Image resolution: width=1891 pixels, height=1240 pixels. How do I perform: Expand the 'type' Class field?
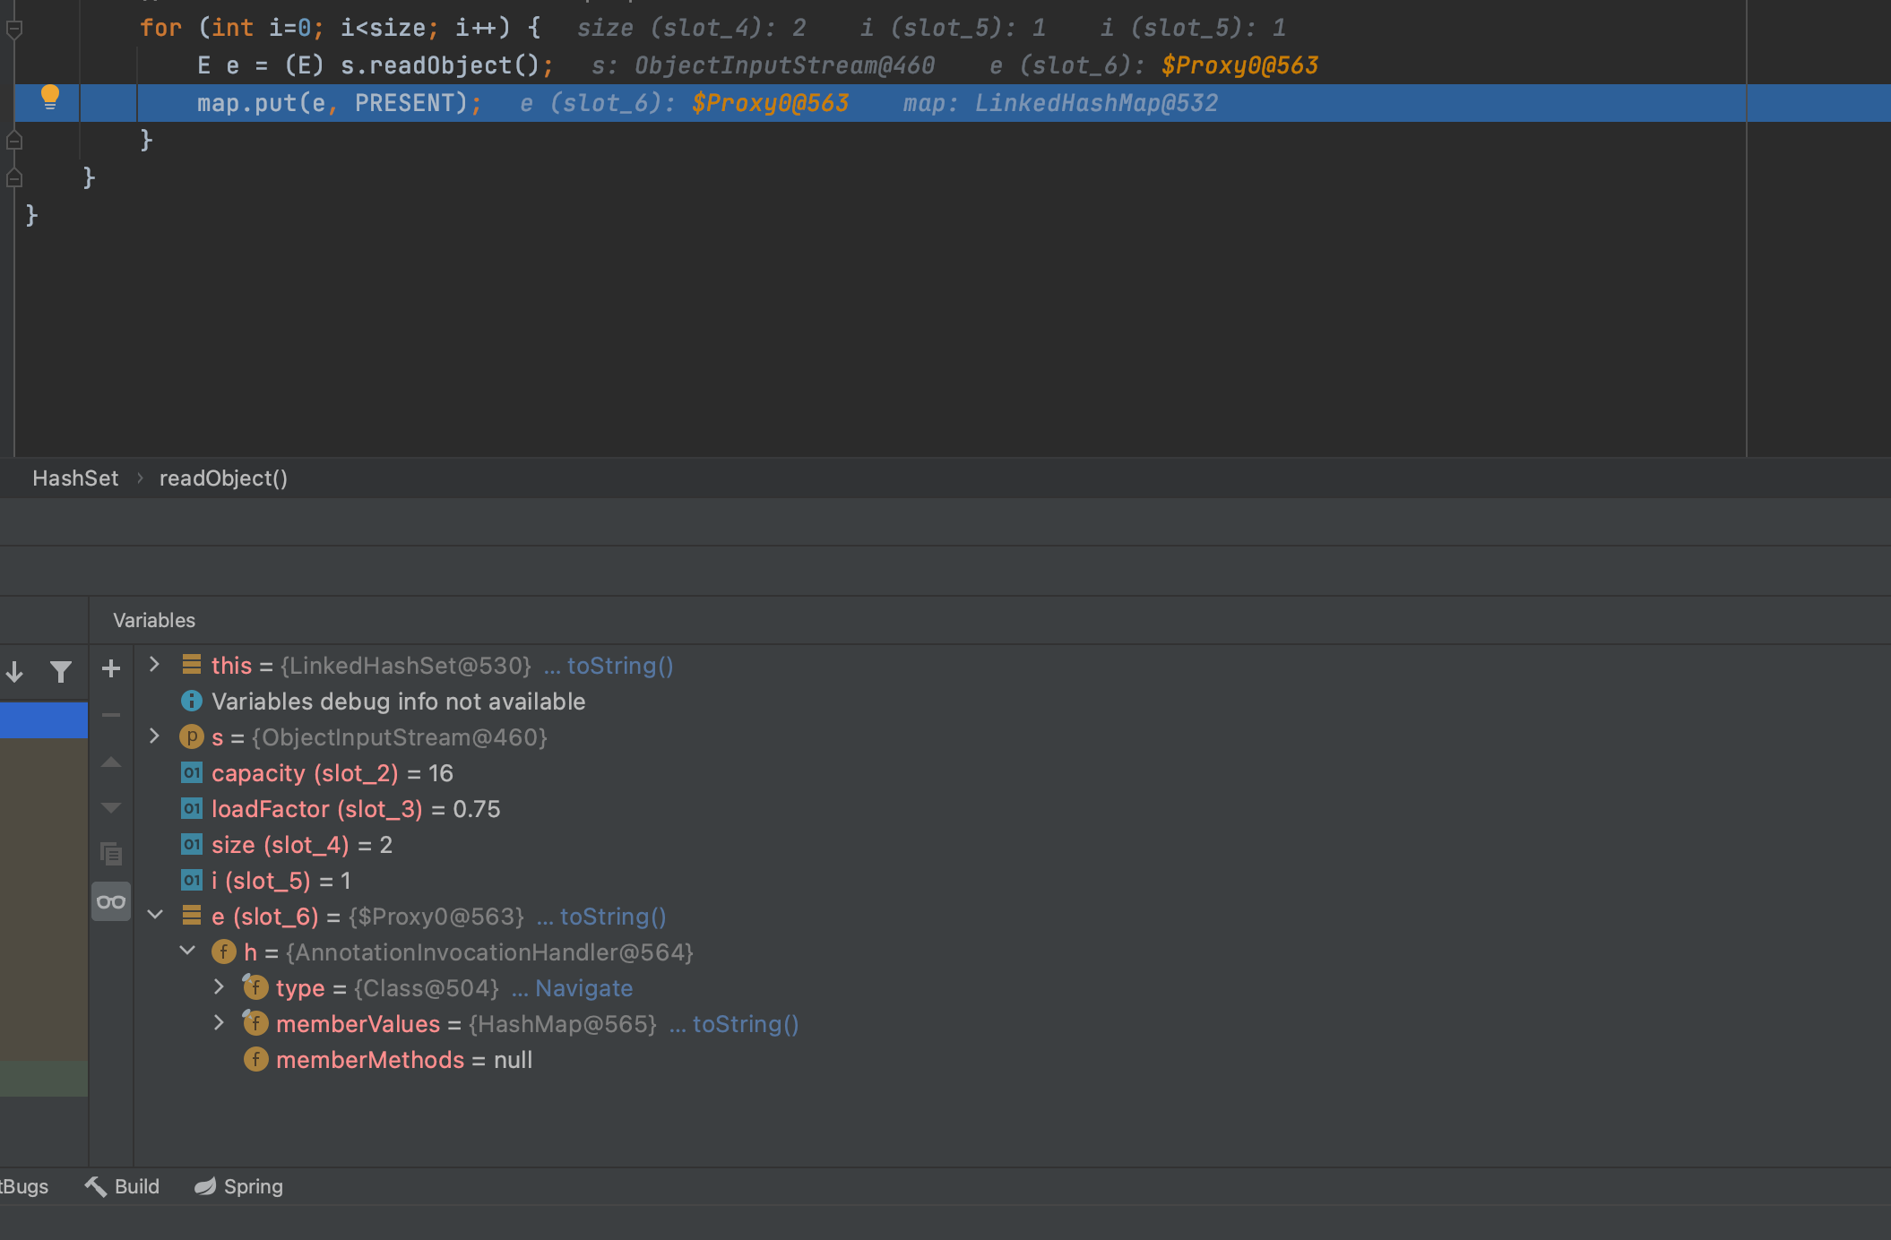[x=219, y=986]
